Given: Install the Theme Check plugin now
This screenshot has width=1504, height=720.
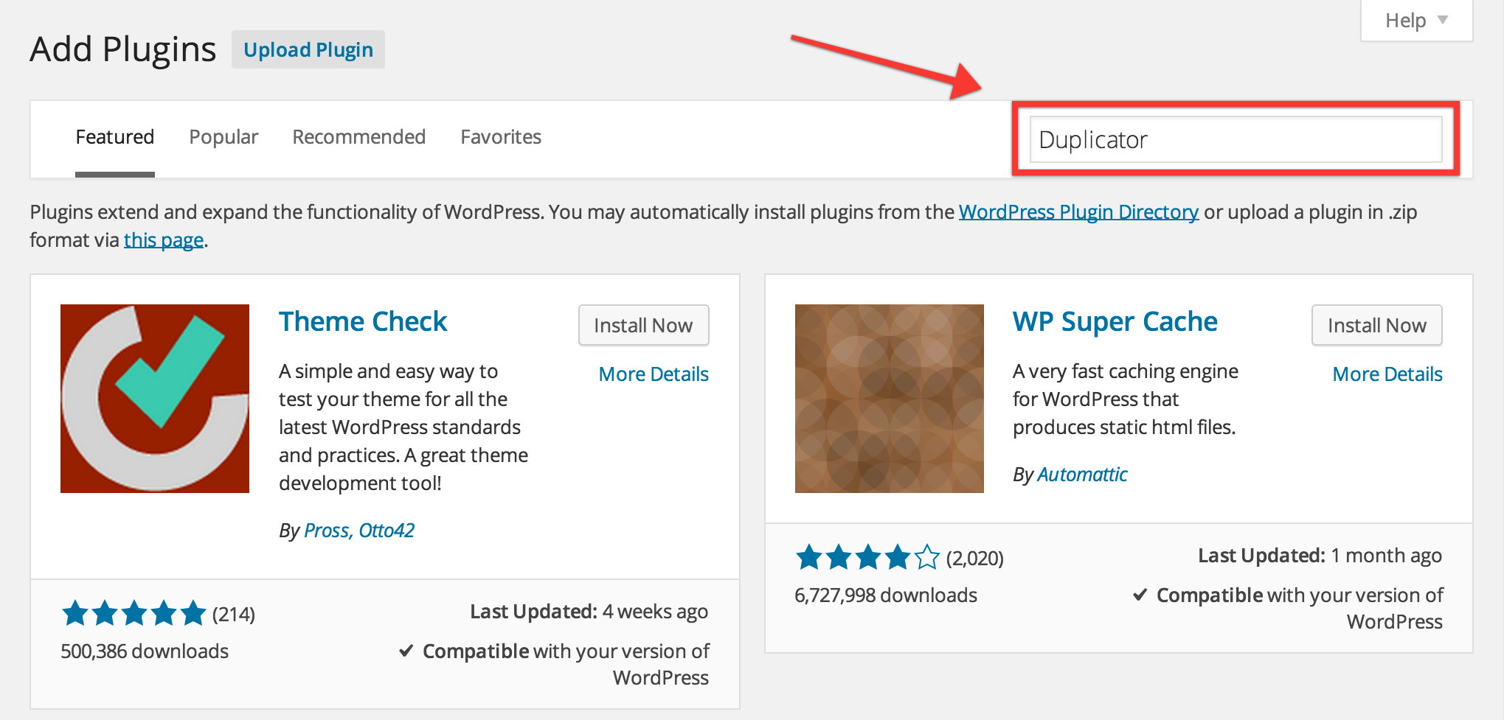Looking at the screenshot, I should click(x=644, y=325).
